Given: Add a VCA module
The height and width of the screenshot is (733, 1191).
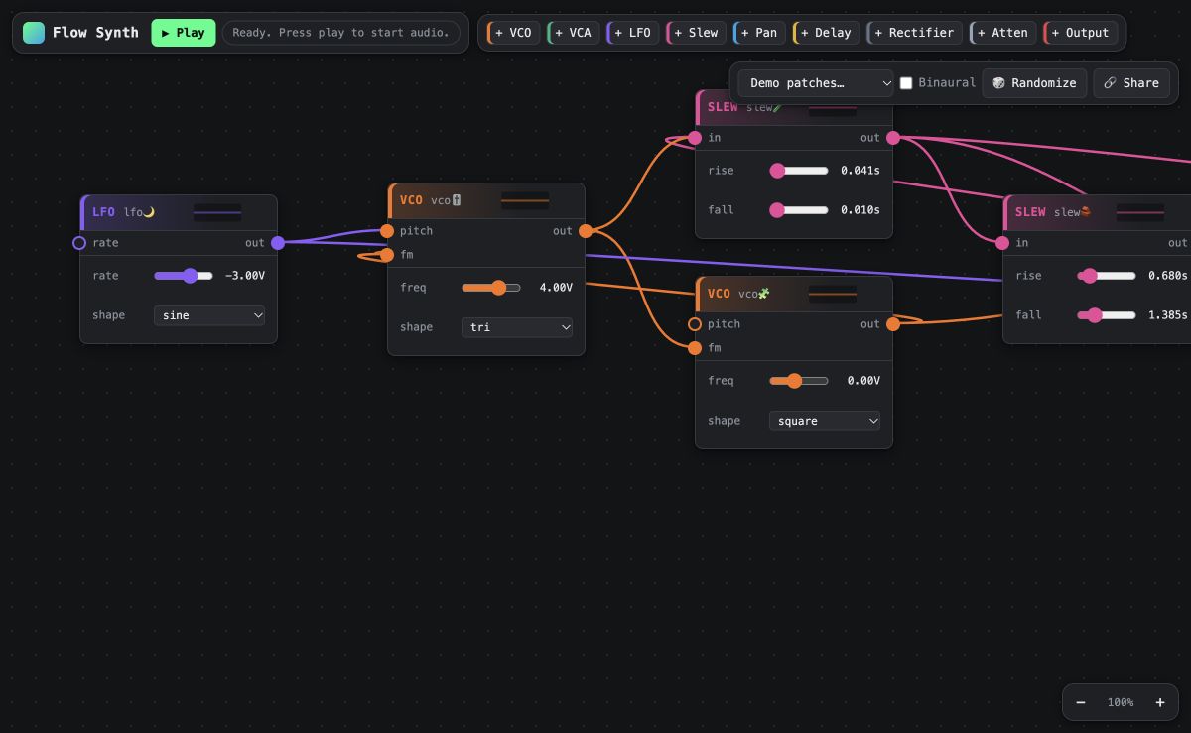Looking at the screenshot, I should click(573, 33).
